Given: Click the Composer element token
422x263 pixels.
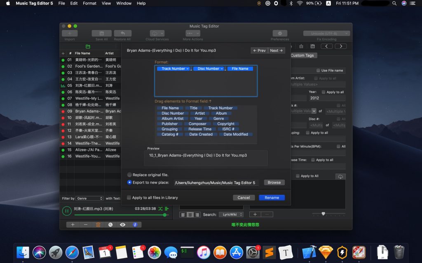Looking at the screenshot, I should [197, 124].
